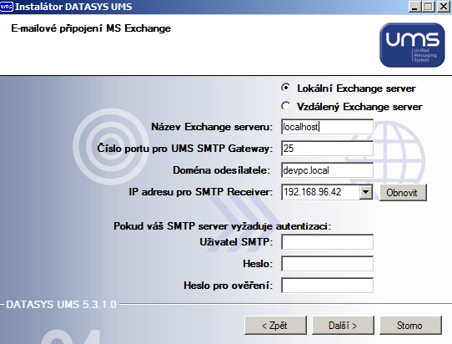Click the Uživatel SMTP input field
The height and width of the screenshot is (344, 452).
coord(327,242)
